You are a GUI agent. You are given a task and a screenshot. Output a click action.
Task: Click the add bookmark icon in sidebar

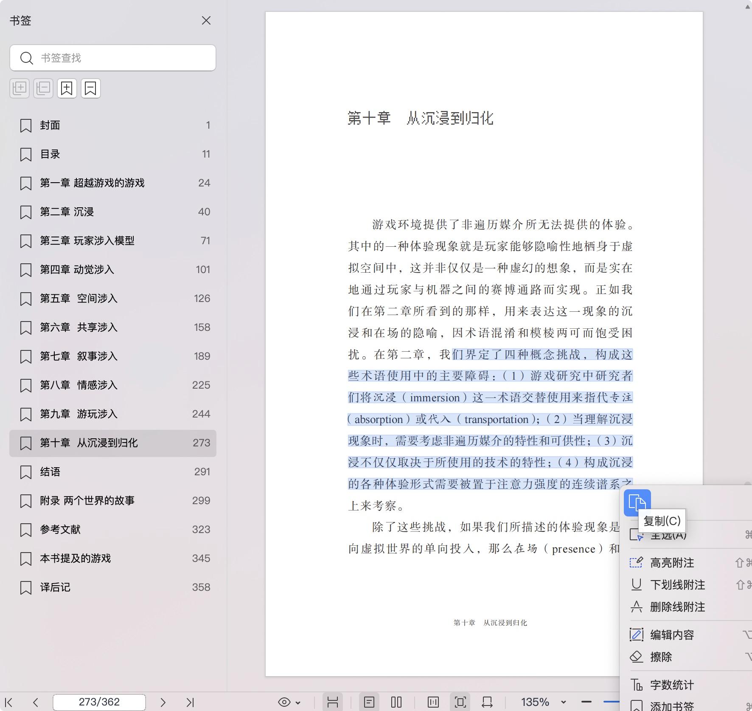click(x=67, y=88)
